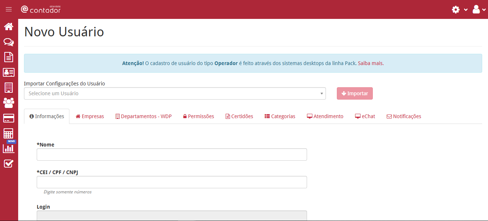Open the calculator sidebar icon

click(x=9, y=133)
